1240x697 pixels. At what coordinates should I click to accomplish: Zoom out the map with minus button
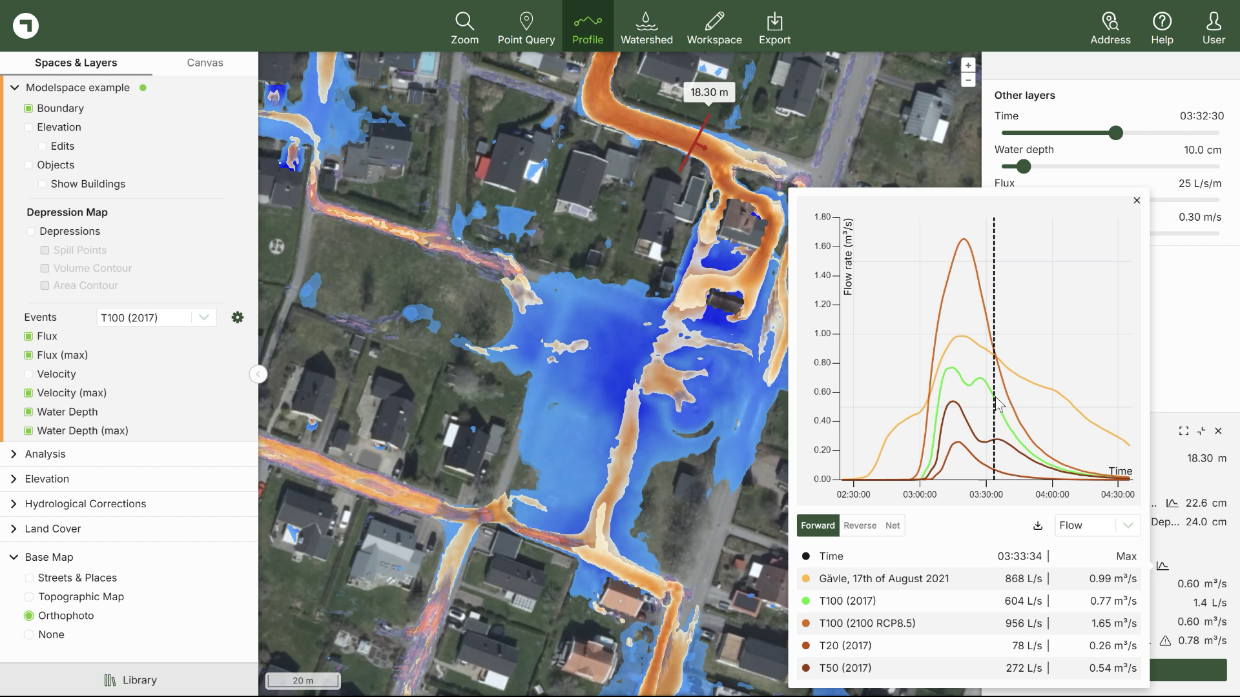(x=967, y=80)
